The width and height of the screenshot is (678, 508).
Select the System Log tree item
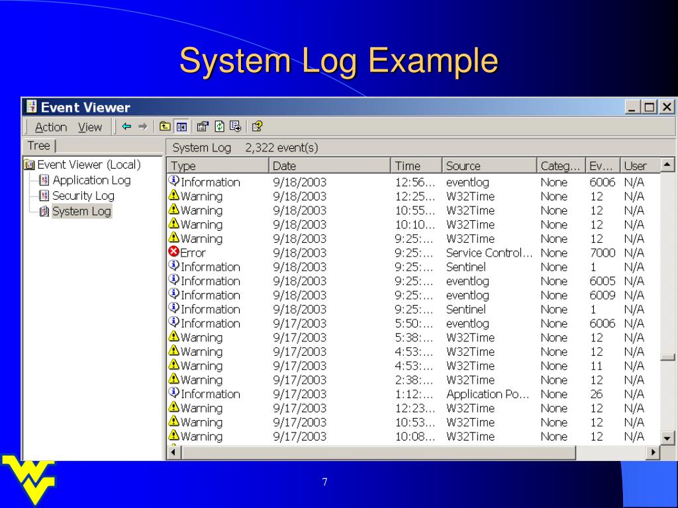pos(81,212)
